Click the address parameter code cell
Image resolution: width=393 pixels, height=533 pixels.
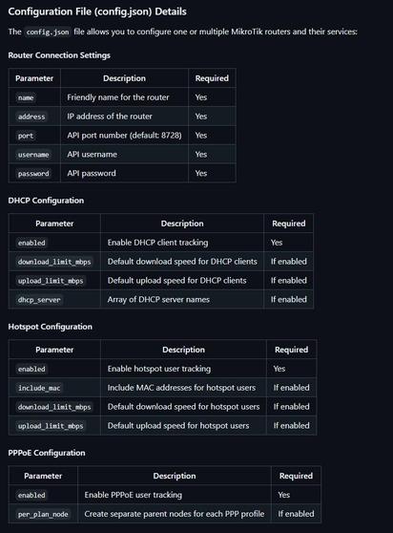[31, 117]
